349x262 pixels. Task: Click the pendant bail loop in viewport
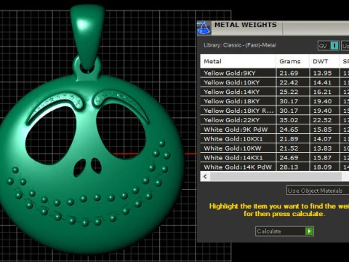[x=87, y=36]
